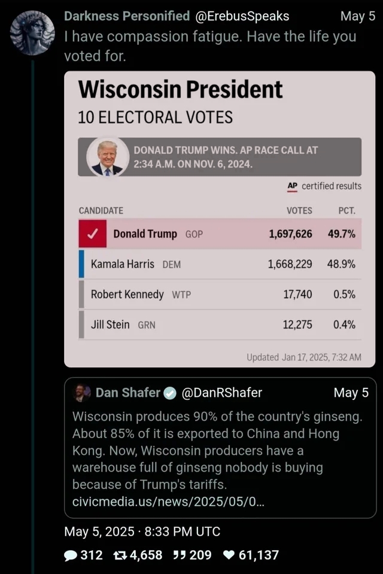Open Dan Shafer's small profile picture
This screenshot has height=574, width=383.
[x=82, y=393]
